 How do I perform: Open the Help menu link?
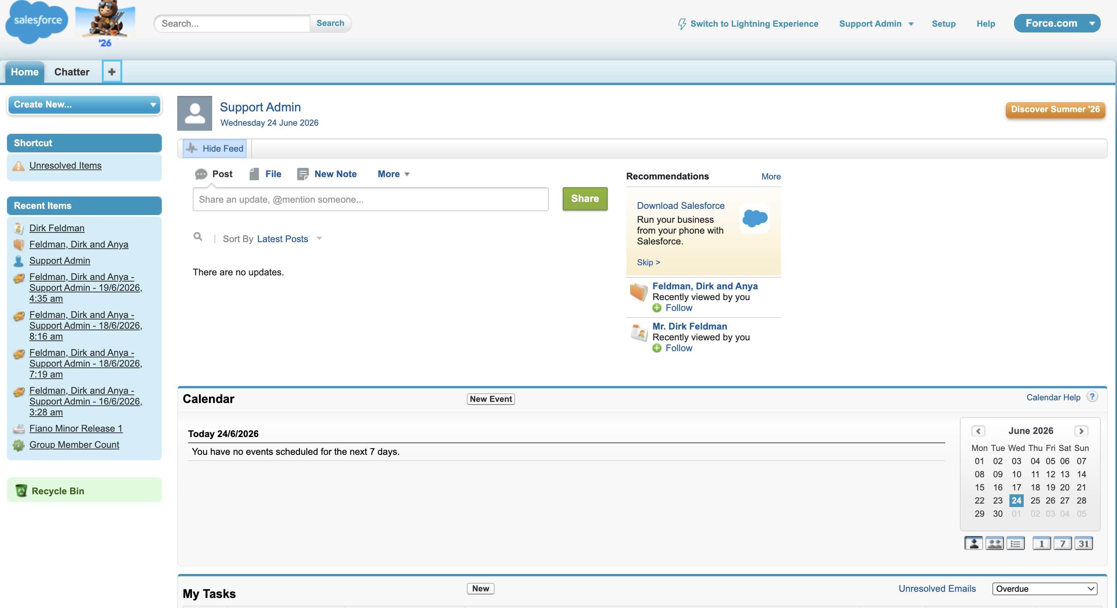tap(986, 24)
